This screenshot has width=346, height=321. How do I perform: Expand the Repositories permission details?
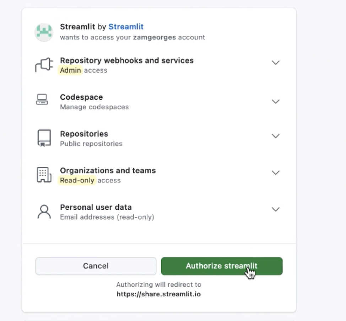276,136
